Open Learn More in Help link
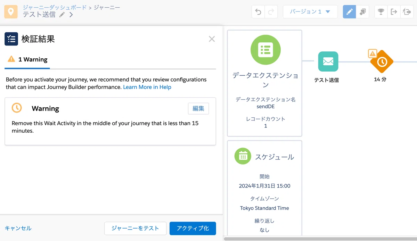This screenshot has width=417, height=241. [x=147, y=87]
